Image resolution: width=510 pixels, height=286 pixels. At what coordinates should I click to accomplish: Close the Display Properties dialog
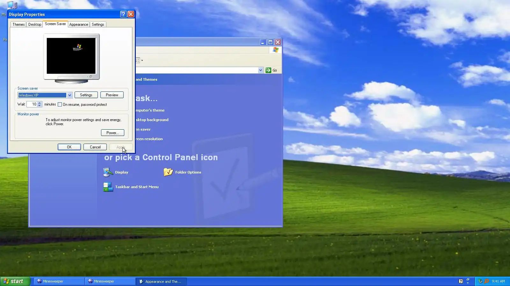(131, 14)
